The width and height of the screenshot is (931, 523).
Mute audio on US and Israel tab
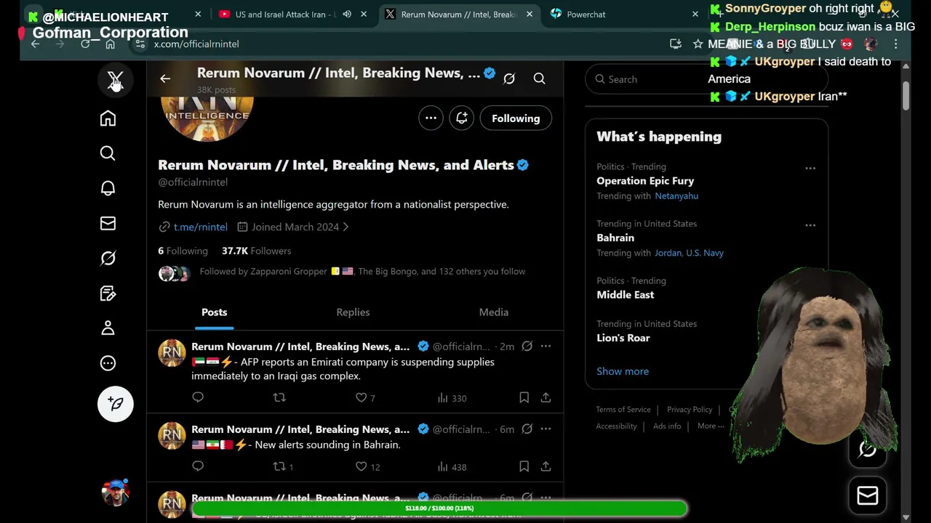347,14
